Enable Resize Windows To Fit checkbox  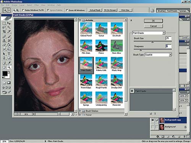click(x=23, y=10)
